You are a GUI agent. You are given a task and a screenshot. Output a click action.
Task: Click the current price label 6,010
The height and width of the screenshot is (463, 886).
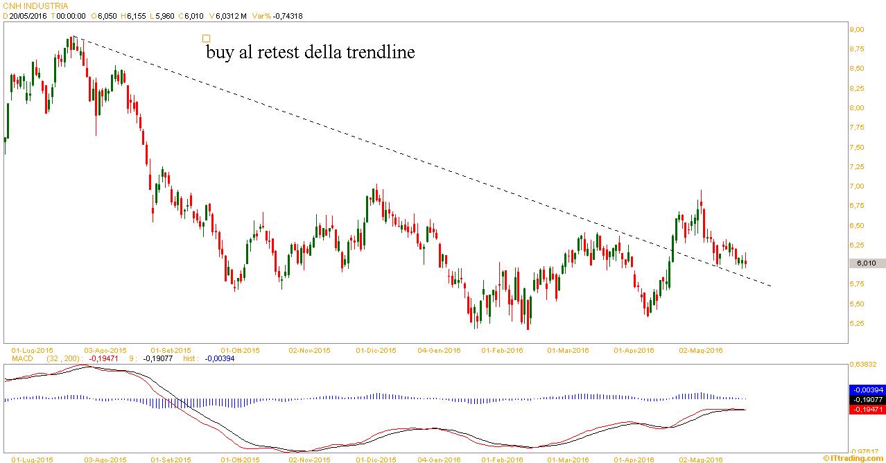866,263
